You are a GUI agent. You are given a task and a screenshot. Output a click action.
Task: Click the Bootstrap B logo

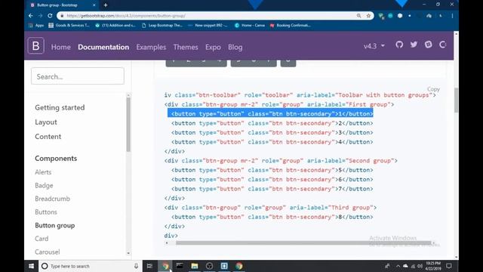coord(35,46)
